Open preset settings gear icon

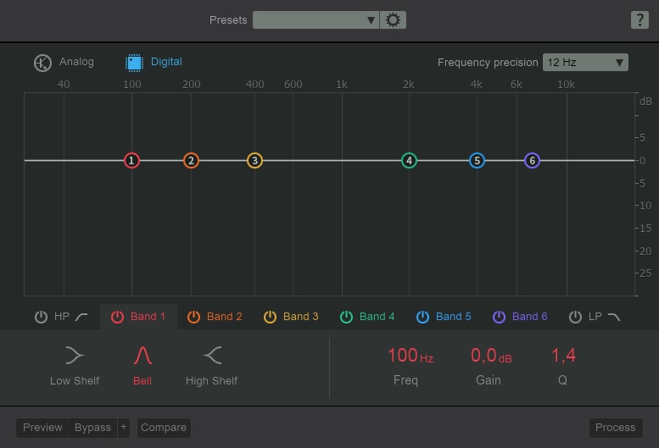click(393, 20)
